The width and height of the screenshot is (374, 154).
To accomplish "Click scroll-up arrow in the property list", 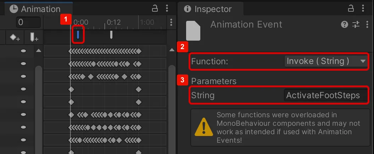I will 39,51.
